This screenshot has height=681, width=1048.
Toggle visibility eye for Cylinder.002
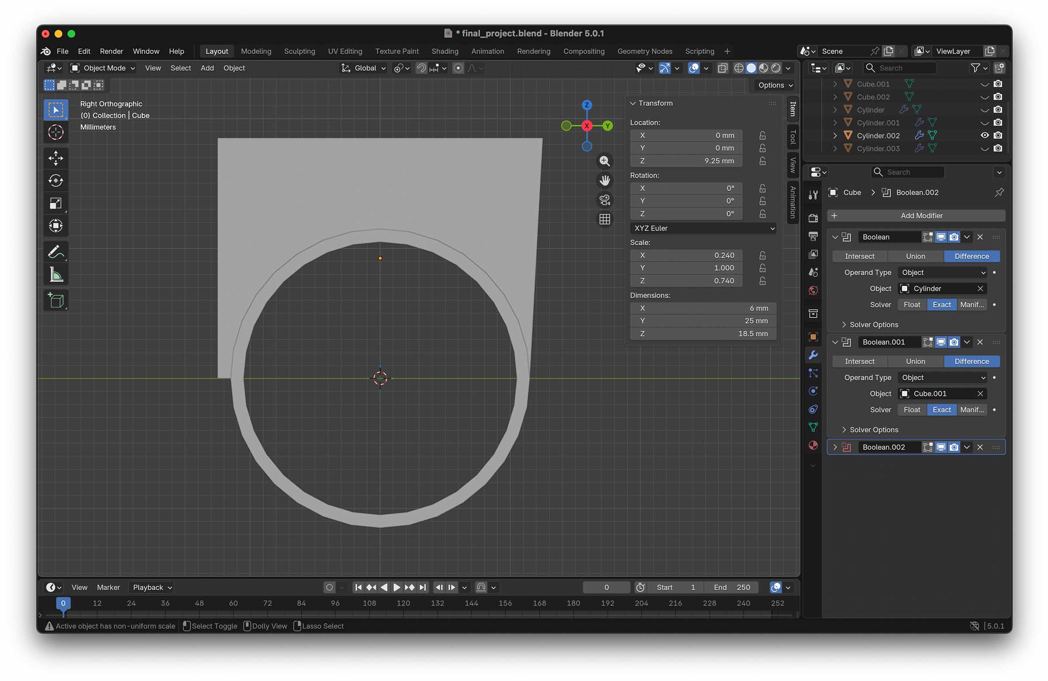985,136
